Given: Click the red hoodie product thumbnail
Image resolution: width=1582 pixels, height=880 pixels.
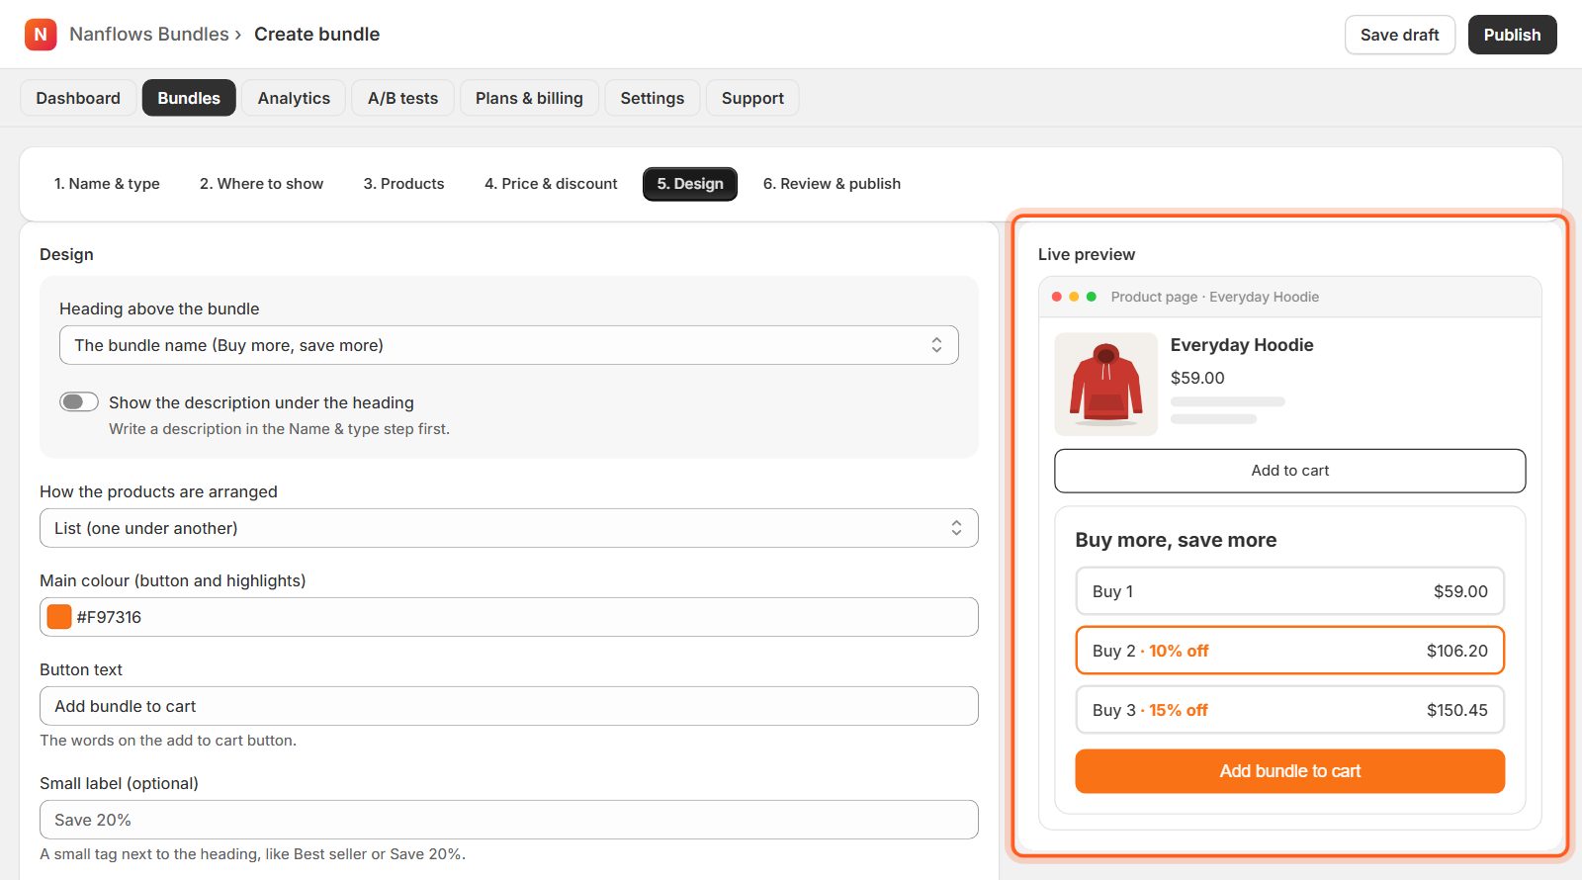Looking at the screenshot, I should [x=1105, y=385].
